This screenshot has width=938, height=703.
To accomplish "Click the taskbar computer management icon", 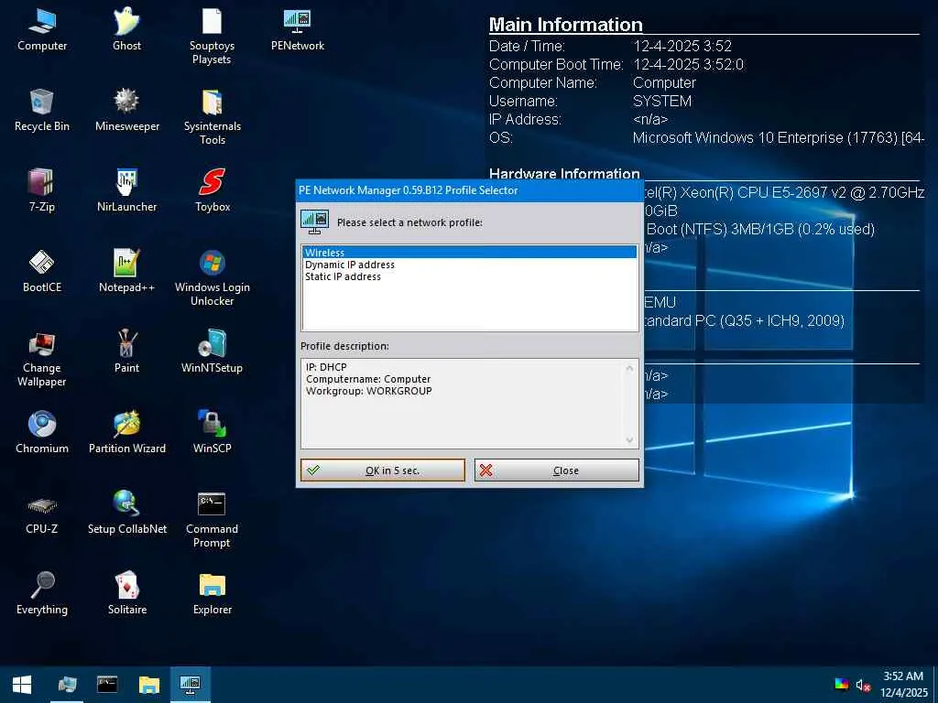I will tap(67, 685).
